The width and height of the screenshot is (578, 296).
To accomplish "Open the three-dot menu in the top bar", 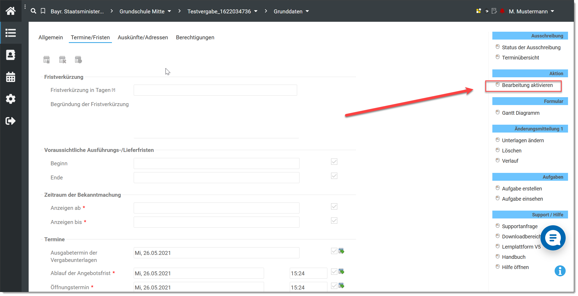I will (x=25, y=7).
